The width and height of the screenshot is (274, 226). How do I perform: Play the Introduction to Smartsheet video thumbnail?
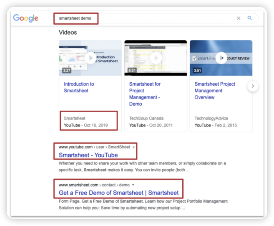point(90,58)
